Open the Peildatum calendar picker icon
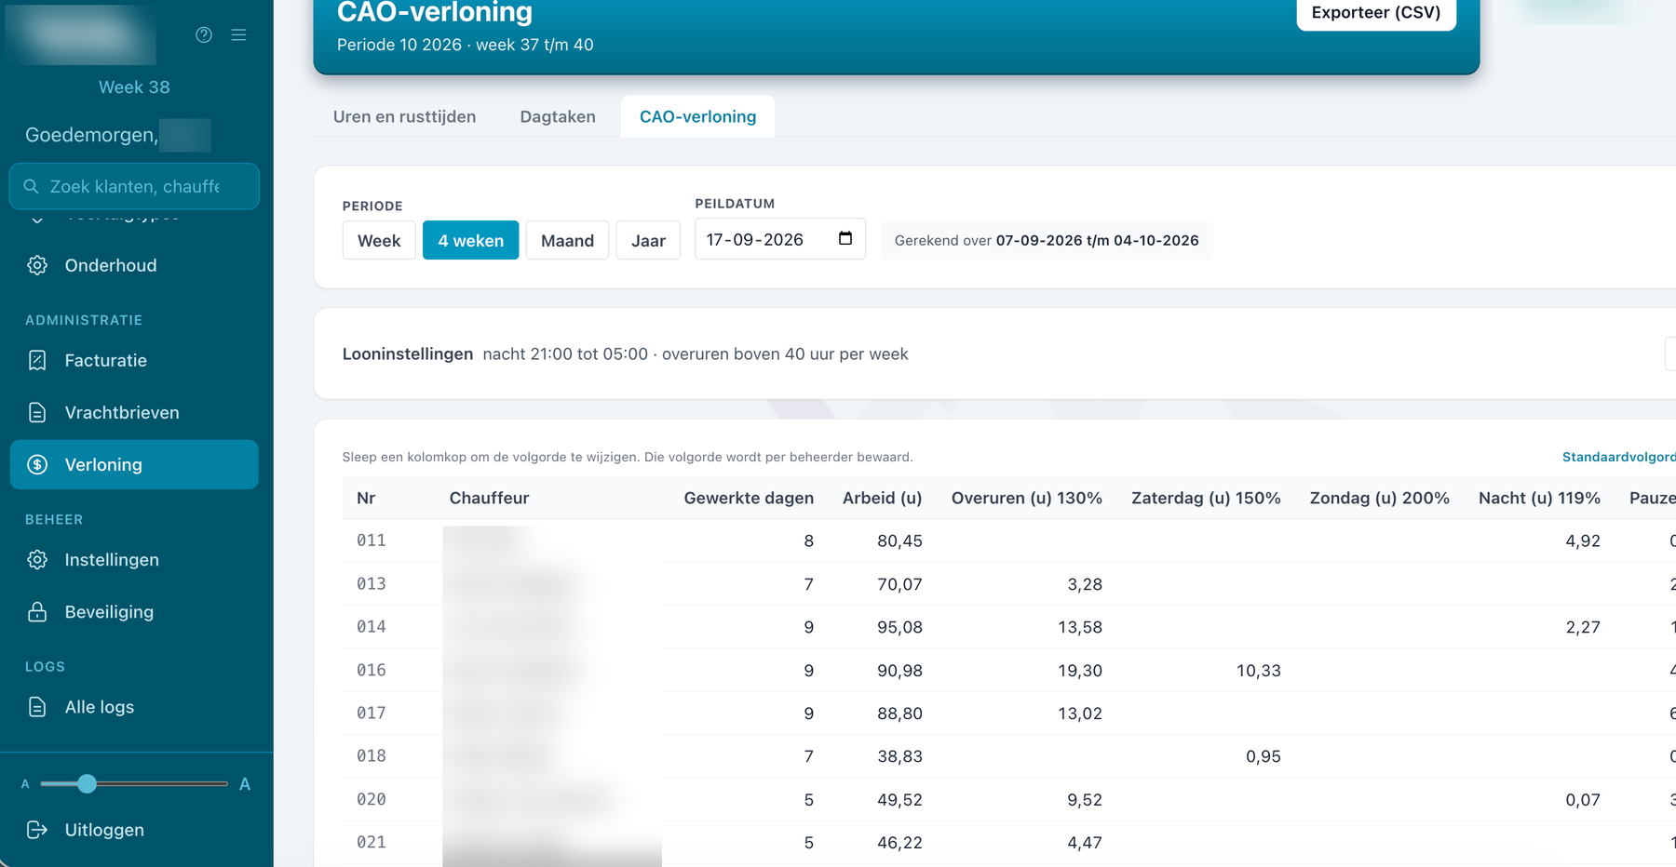This screenshot has height=867, width=1676. tap(845, 238)
